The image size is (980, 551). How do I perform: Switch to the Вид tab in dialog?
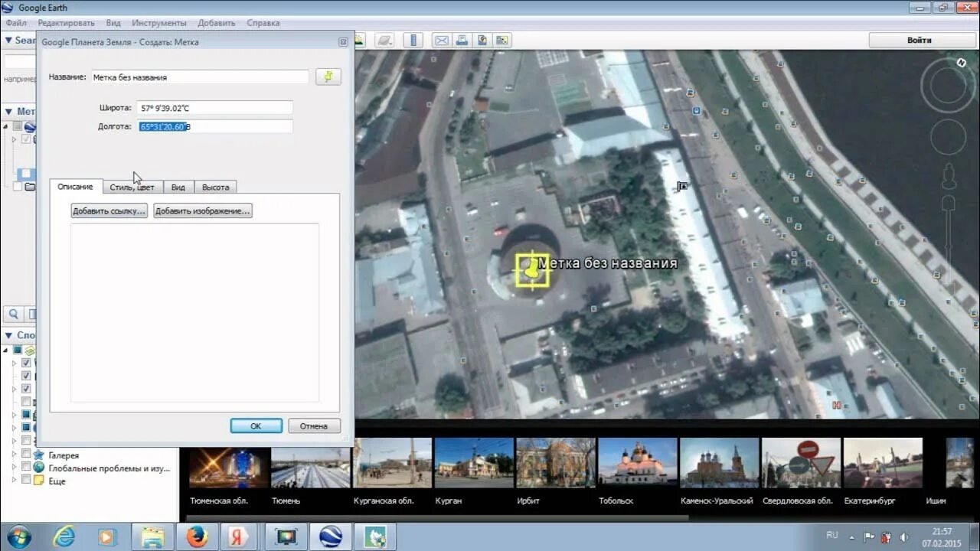178,187
